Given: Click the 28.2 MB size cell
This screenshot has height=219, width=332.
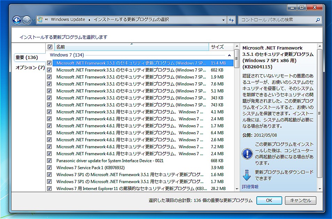Looking at the screenshot, I should point(218,188).
